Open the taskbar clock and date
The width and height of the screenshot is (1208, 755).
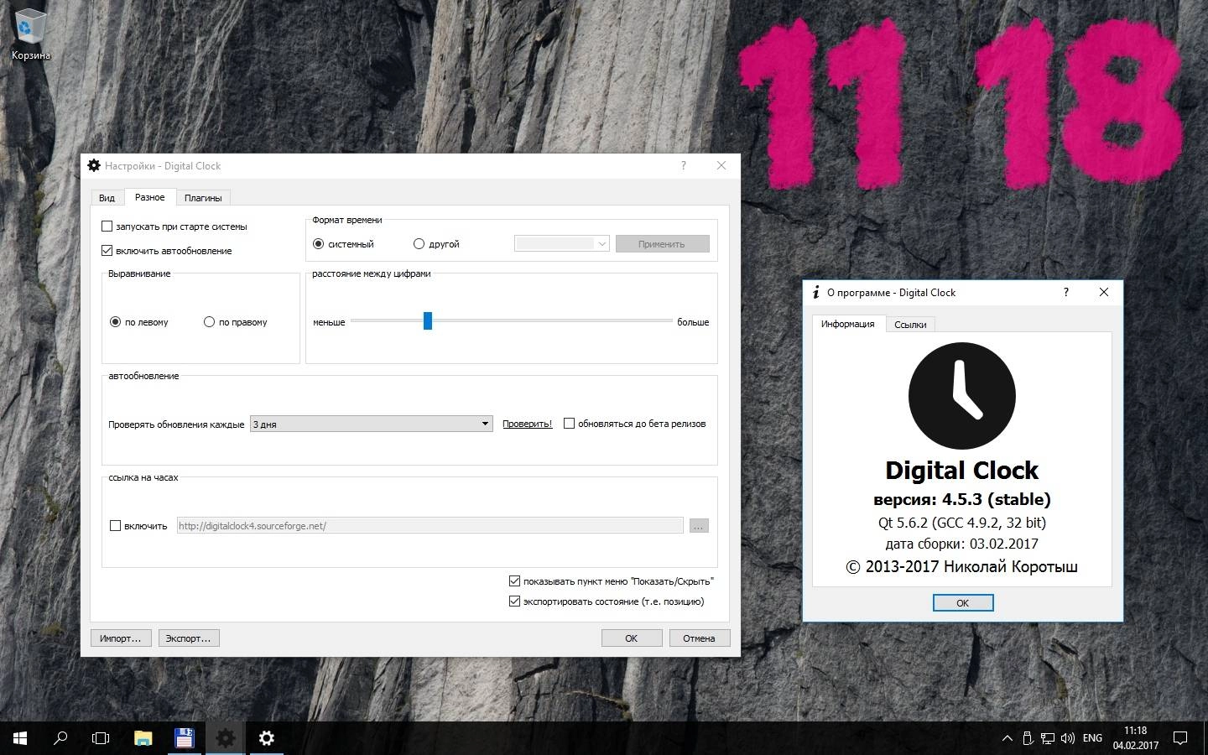tap(1136, 738)
